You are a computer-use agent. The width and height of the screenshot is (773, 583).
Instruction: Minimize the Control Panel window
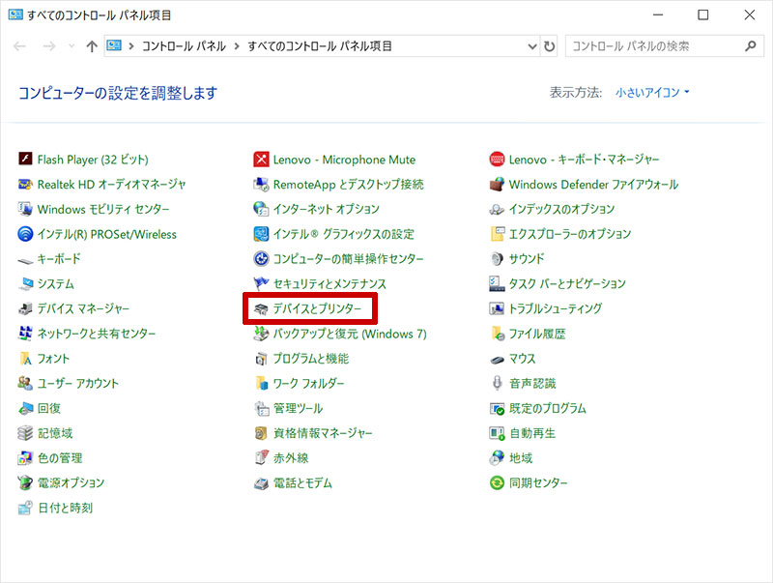coord(658,15)
